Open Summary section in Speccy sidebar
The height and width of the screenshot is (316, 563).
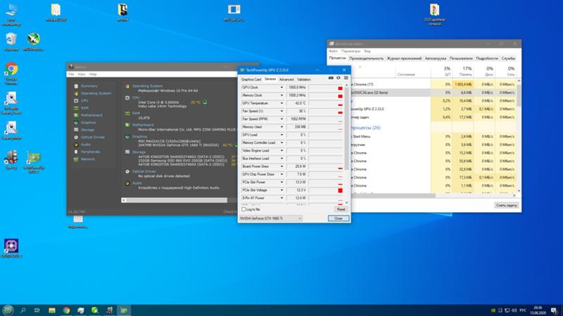coord(89,86)
